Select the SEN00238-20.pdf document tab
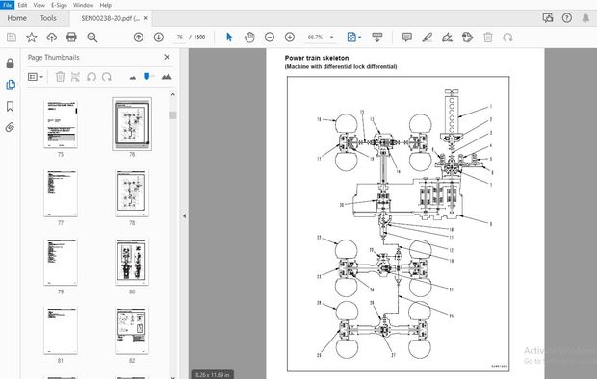The width and height of the screenshot is (597, 379). point(111,18)
